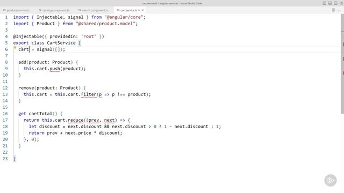Click the TS file icon on search.component.ts tab
344x193 pixels.
click(x=80, y=10)
